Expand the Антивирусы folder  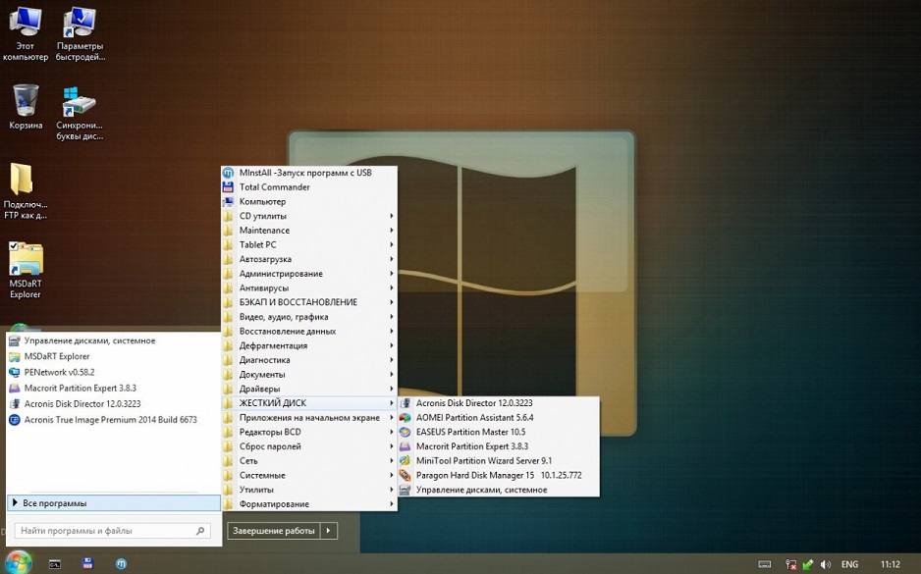tap(309, 287)
